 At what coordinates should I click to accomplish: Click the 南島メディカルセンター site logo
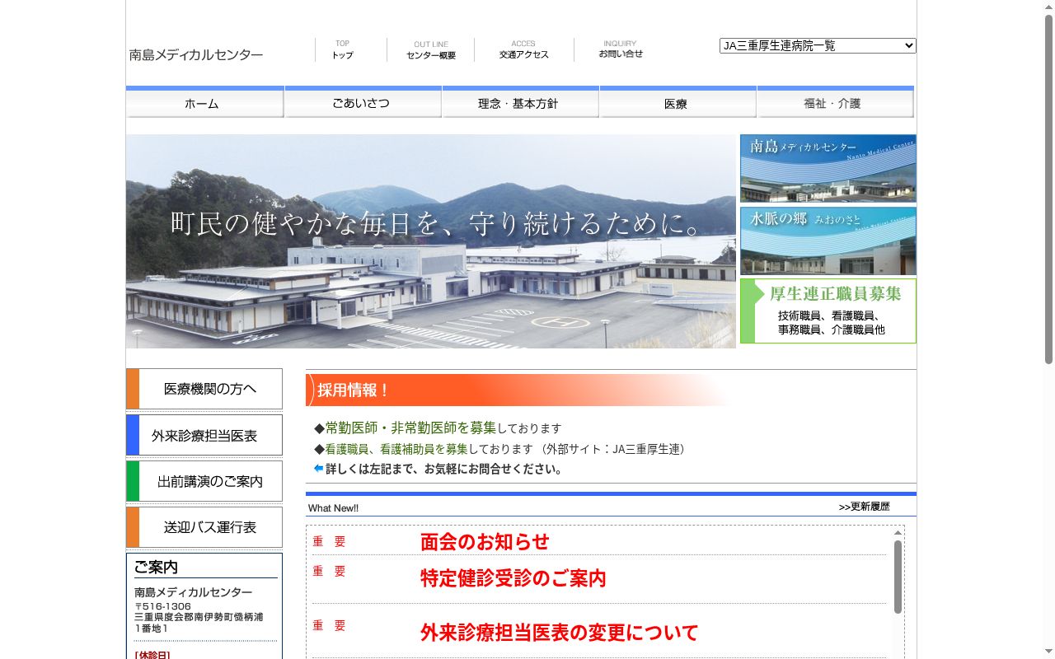[196, 55]
